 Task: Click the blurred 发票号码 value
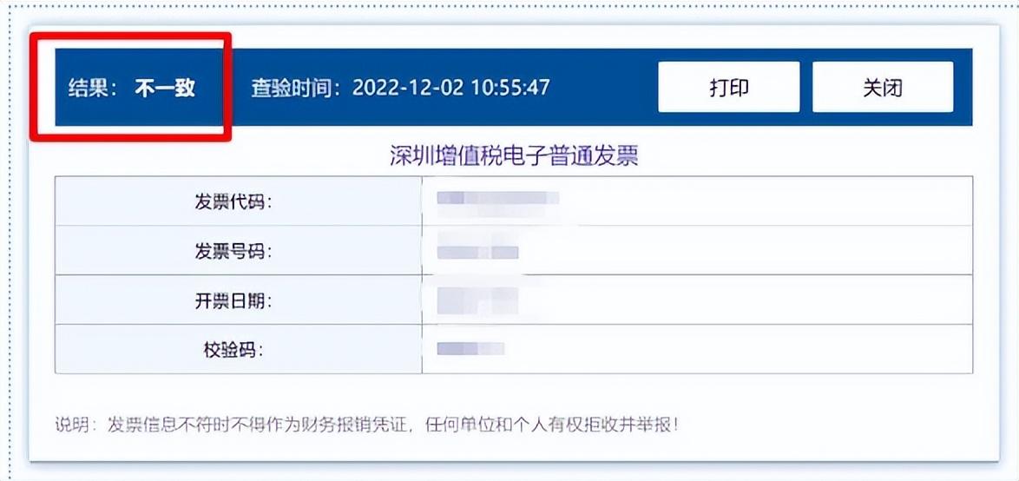477,252
